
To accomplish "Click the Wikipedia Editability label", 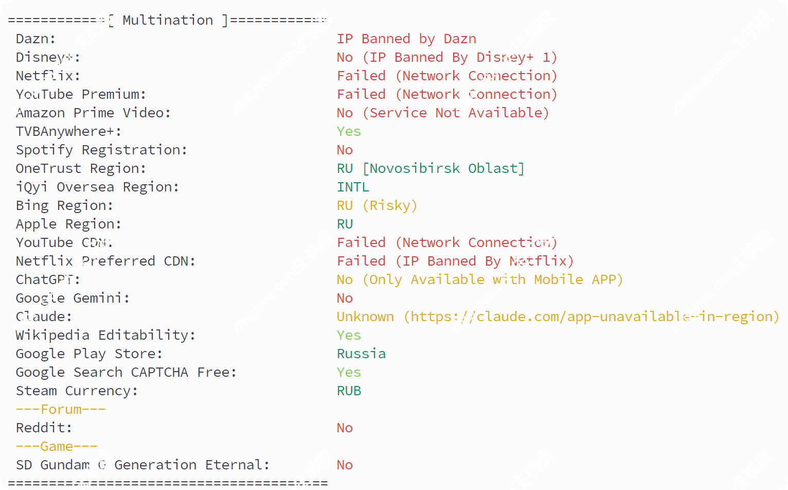I will tap(105, 335).
